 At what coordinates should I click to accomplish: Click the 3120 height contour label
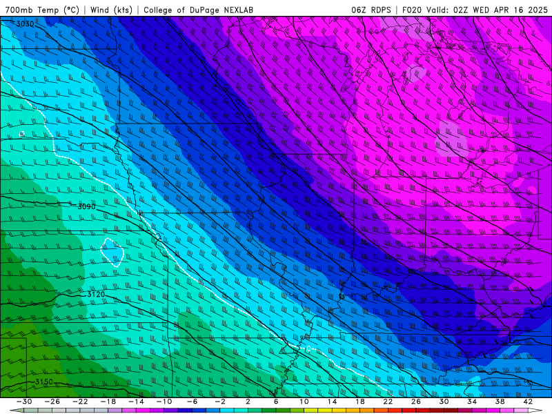coord(96,294)
